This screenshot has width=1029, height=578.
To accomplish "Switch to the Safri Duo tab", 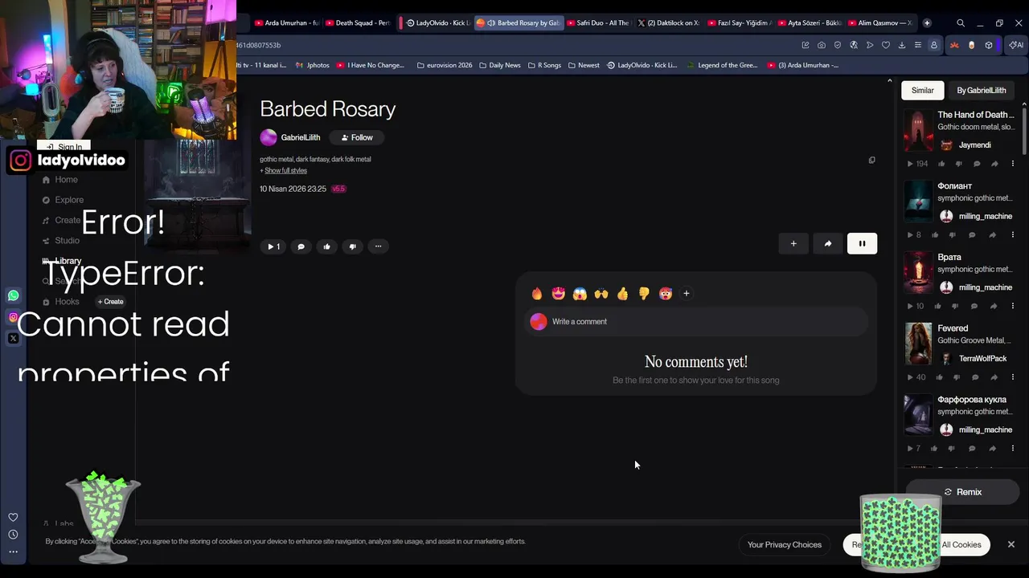I will (598, 22).
